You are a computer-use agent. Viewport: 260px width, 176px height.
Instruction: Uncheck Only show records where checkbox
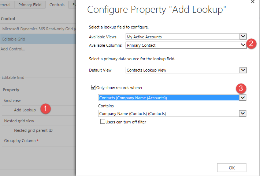pos(93,88)
